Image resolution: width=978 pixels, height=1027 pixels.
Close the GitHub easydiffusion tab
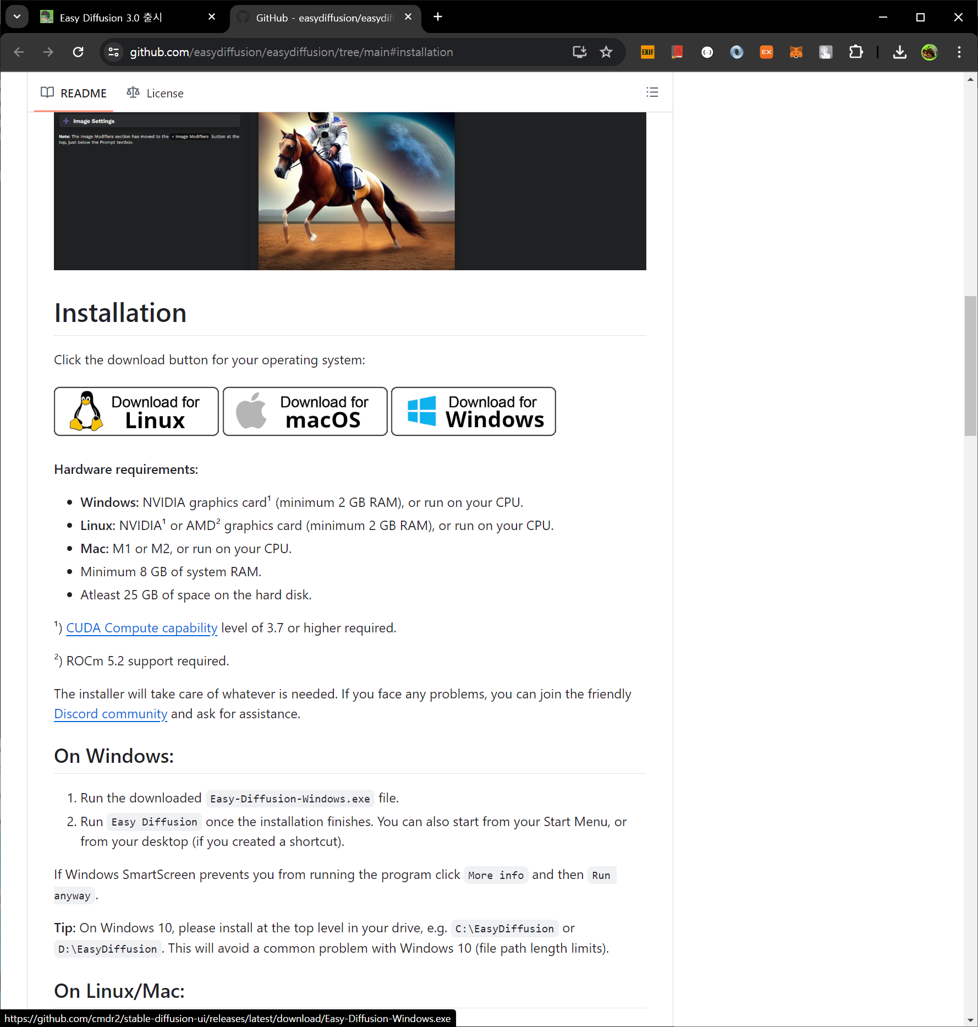click(x=408, y=17)
